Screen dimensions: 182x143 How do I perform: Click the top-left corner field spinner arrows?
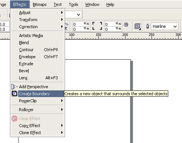coord(87,24)
